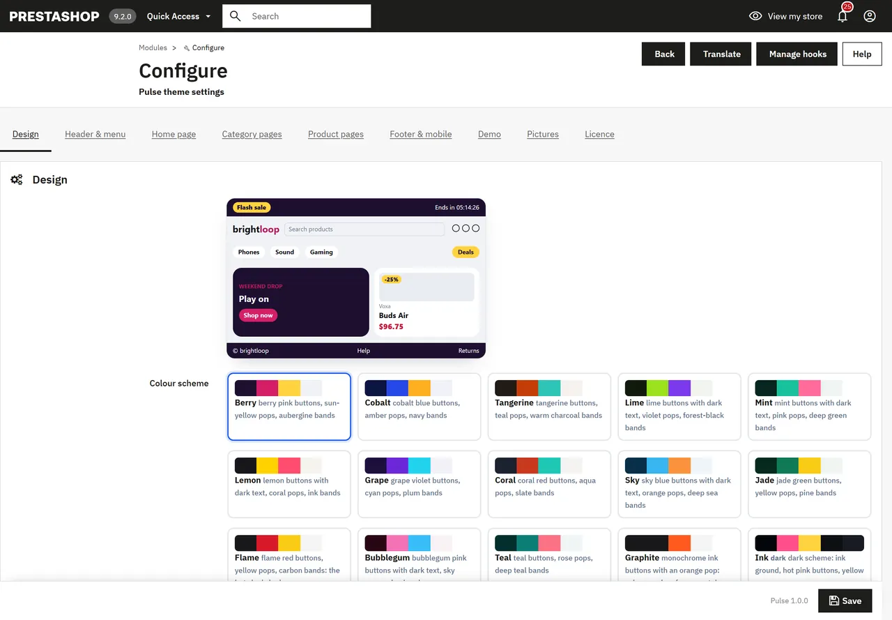
Task: Click the floppy disk icon on Save
Action: (834, 600)
